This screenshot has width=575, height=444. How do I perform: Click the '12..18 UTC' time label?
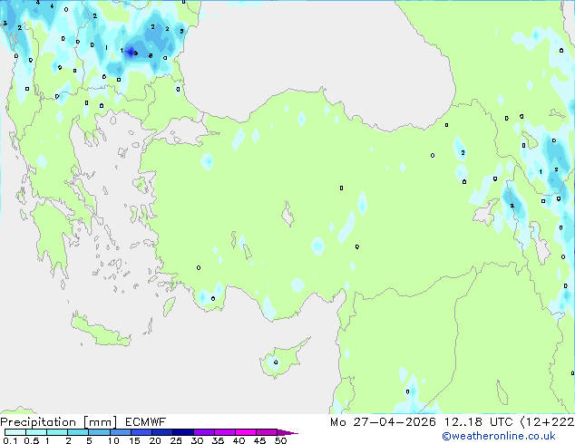tap(478, 422)
